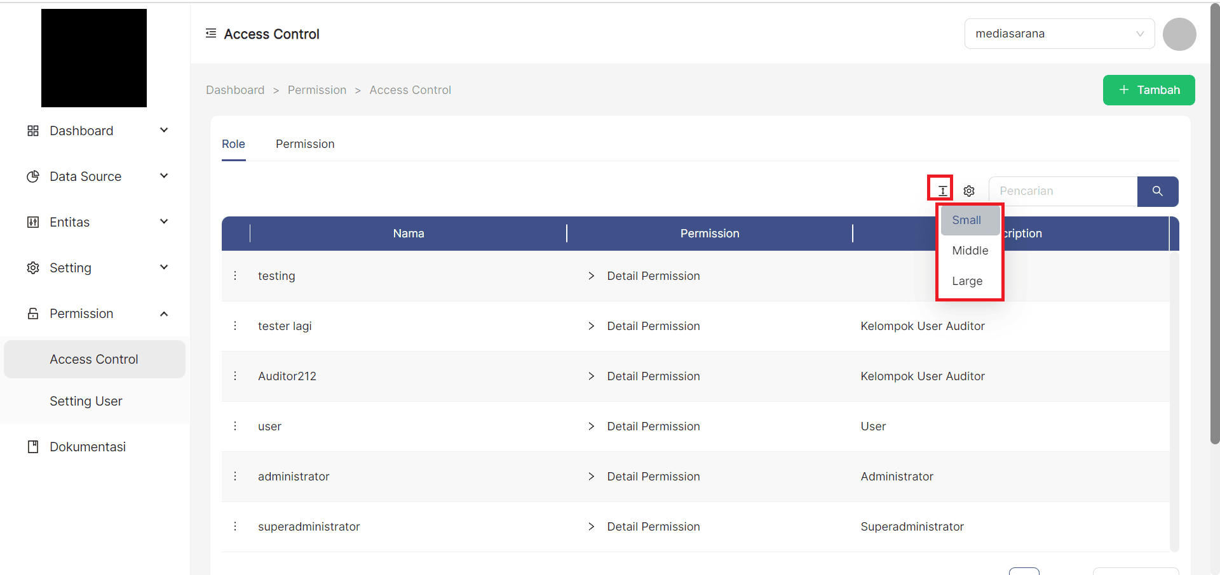Click the user avatar circle
The height and width of the screenshot is (575, 1220).
[1179, 34]
